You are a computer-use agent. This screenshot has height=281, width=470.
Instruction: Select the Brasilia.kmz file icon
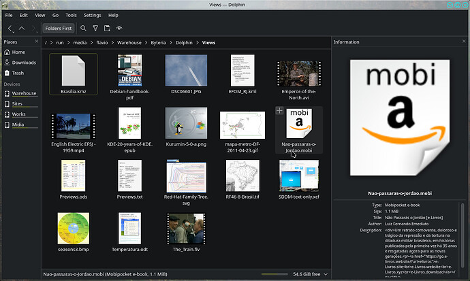(74, 71)
